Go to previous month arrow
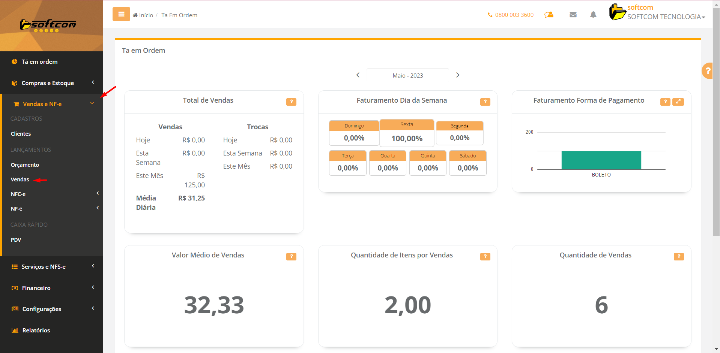The image size is (720, 353). point(358,75)
